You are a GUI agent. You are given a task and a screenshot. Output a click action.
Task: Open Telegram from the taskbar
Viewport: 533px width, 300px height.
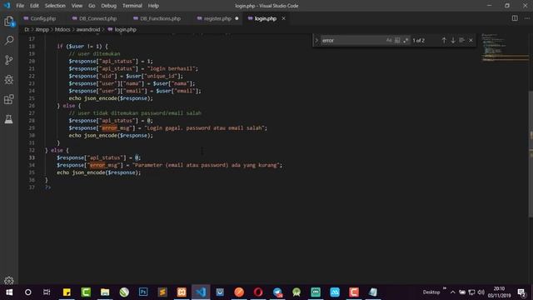(x=277, y=292)
